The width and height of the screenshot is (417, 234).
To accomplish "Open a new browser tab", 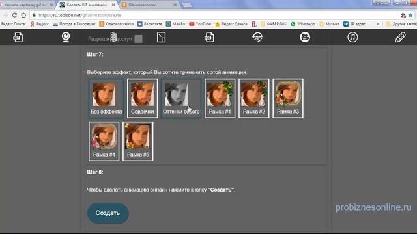I will (187, 5).
